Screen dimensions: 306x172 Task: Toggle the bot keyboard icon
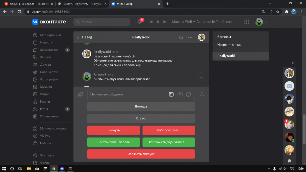pos(171,94)
